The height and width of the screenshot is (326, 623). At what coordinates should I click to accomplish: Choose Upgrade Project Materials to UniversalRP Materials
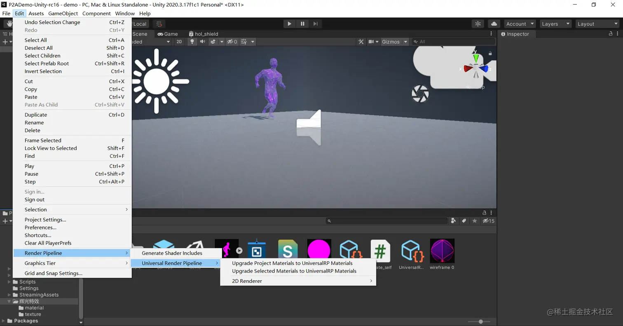click(x=298, y=263)
